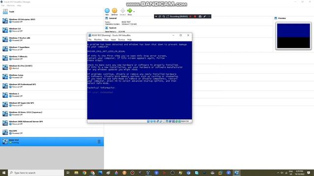Open File menu in VirtualBox Manager

point(3,5)
